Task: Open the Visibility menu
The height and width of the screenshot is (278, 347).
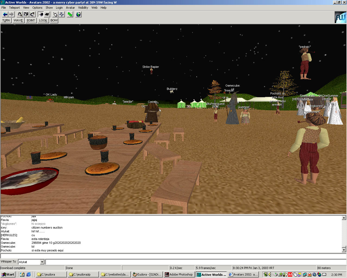Action: pos(83,8)
